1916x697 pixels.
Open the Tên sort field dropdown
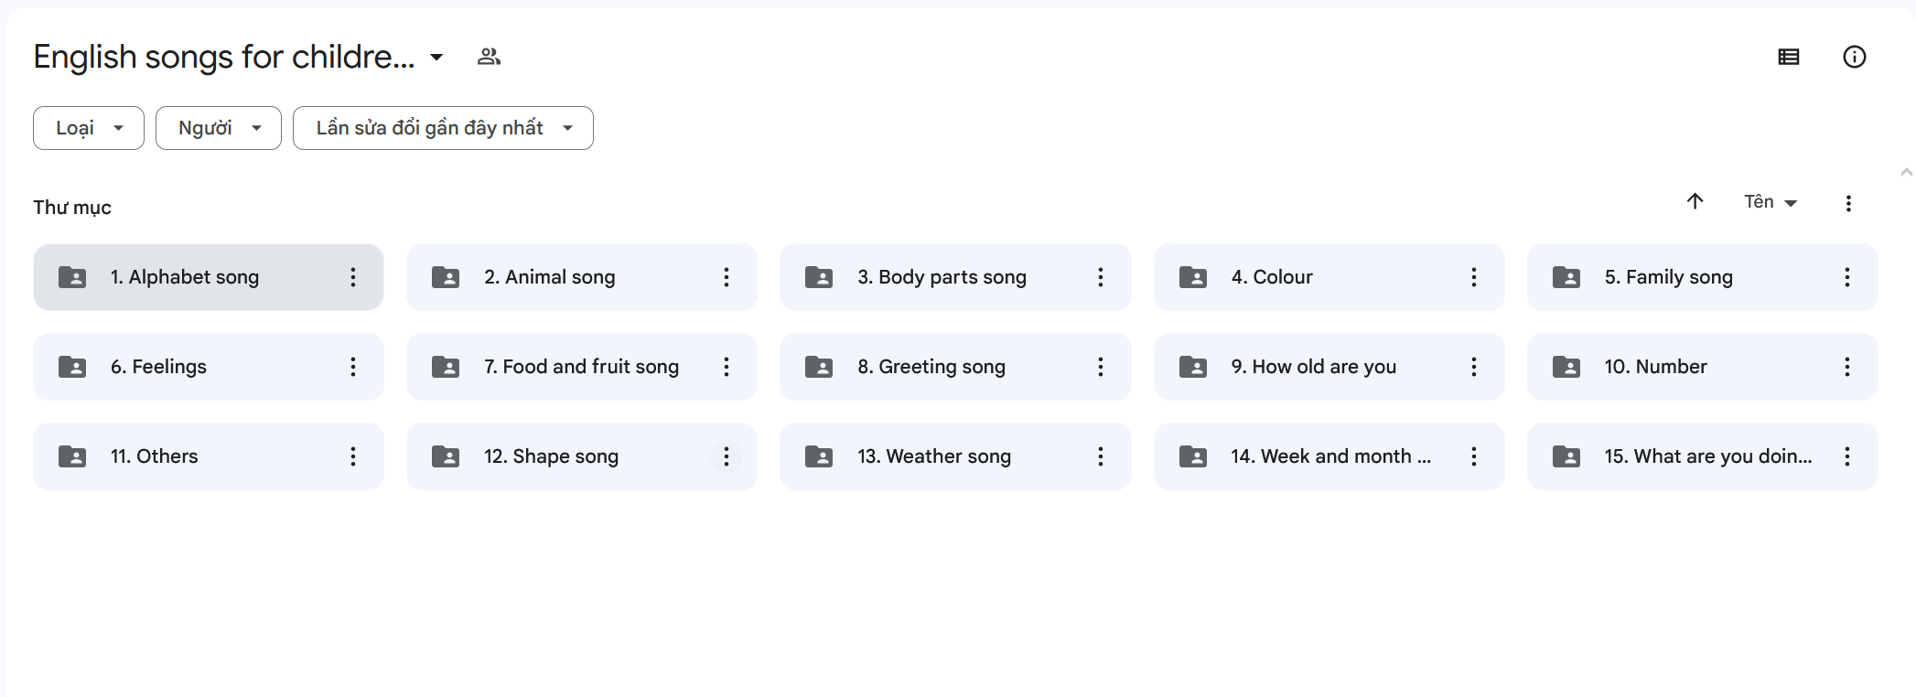(1771, 202)
